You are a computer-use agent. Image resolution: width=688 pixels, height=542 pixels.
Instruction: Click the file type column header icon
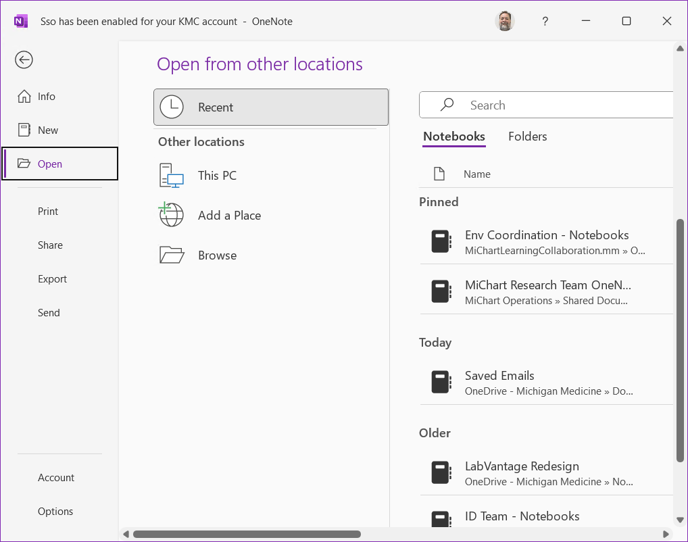click(439, 174)
